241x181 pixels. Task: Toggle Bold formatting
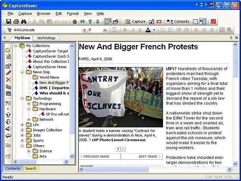[125, 30]
